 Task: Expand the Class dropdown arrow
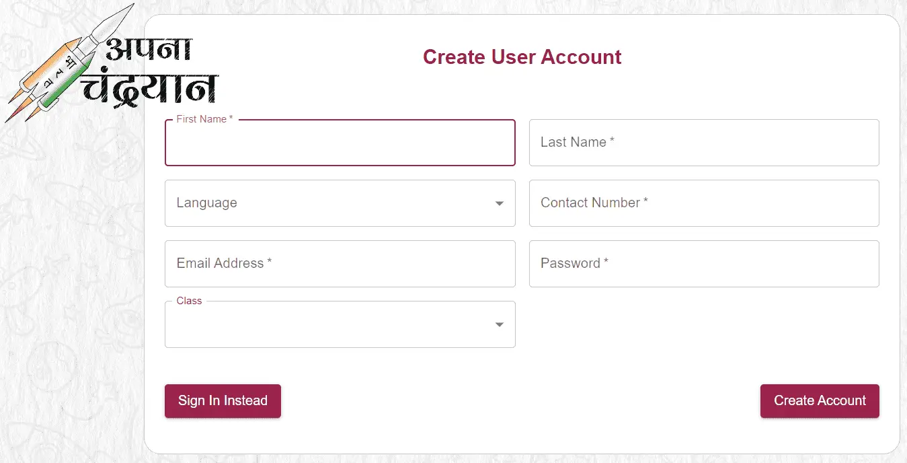pos(499,324)
